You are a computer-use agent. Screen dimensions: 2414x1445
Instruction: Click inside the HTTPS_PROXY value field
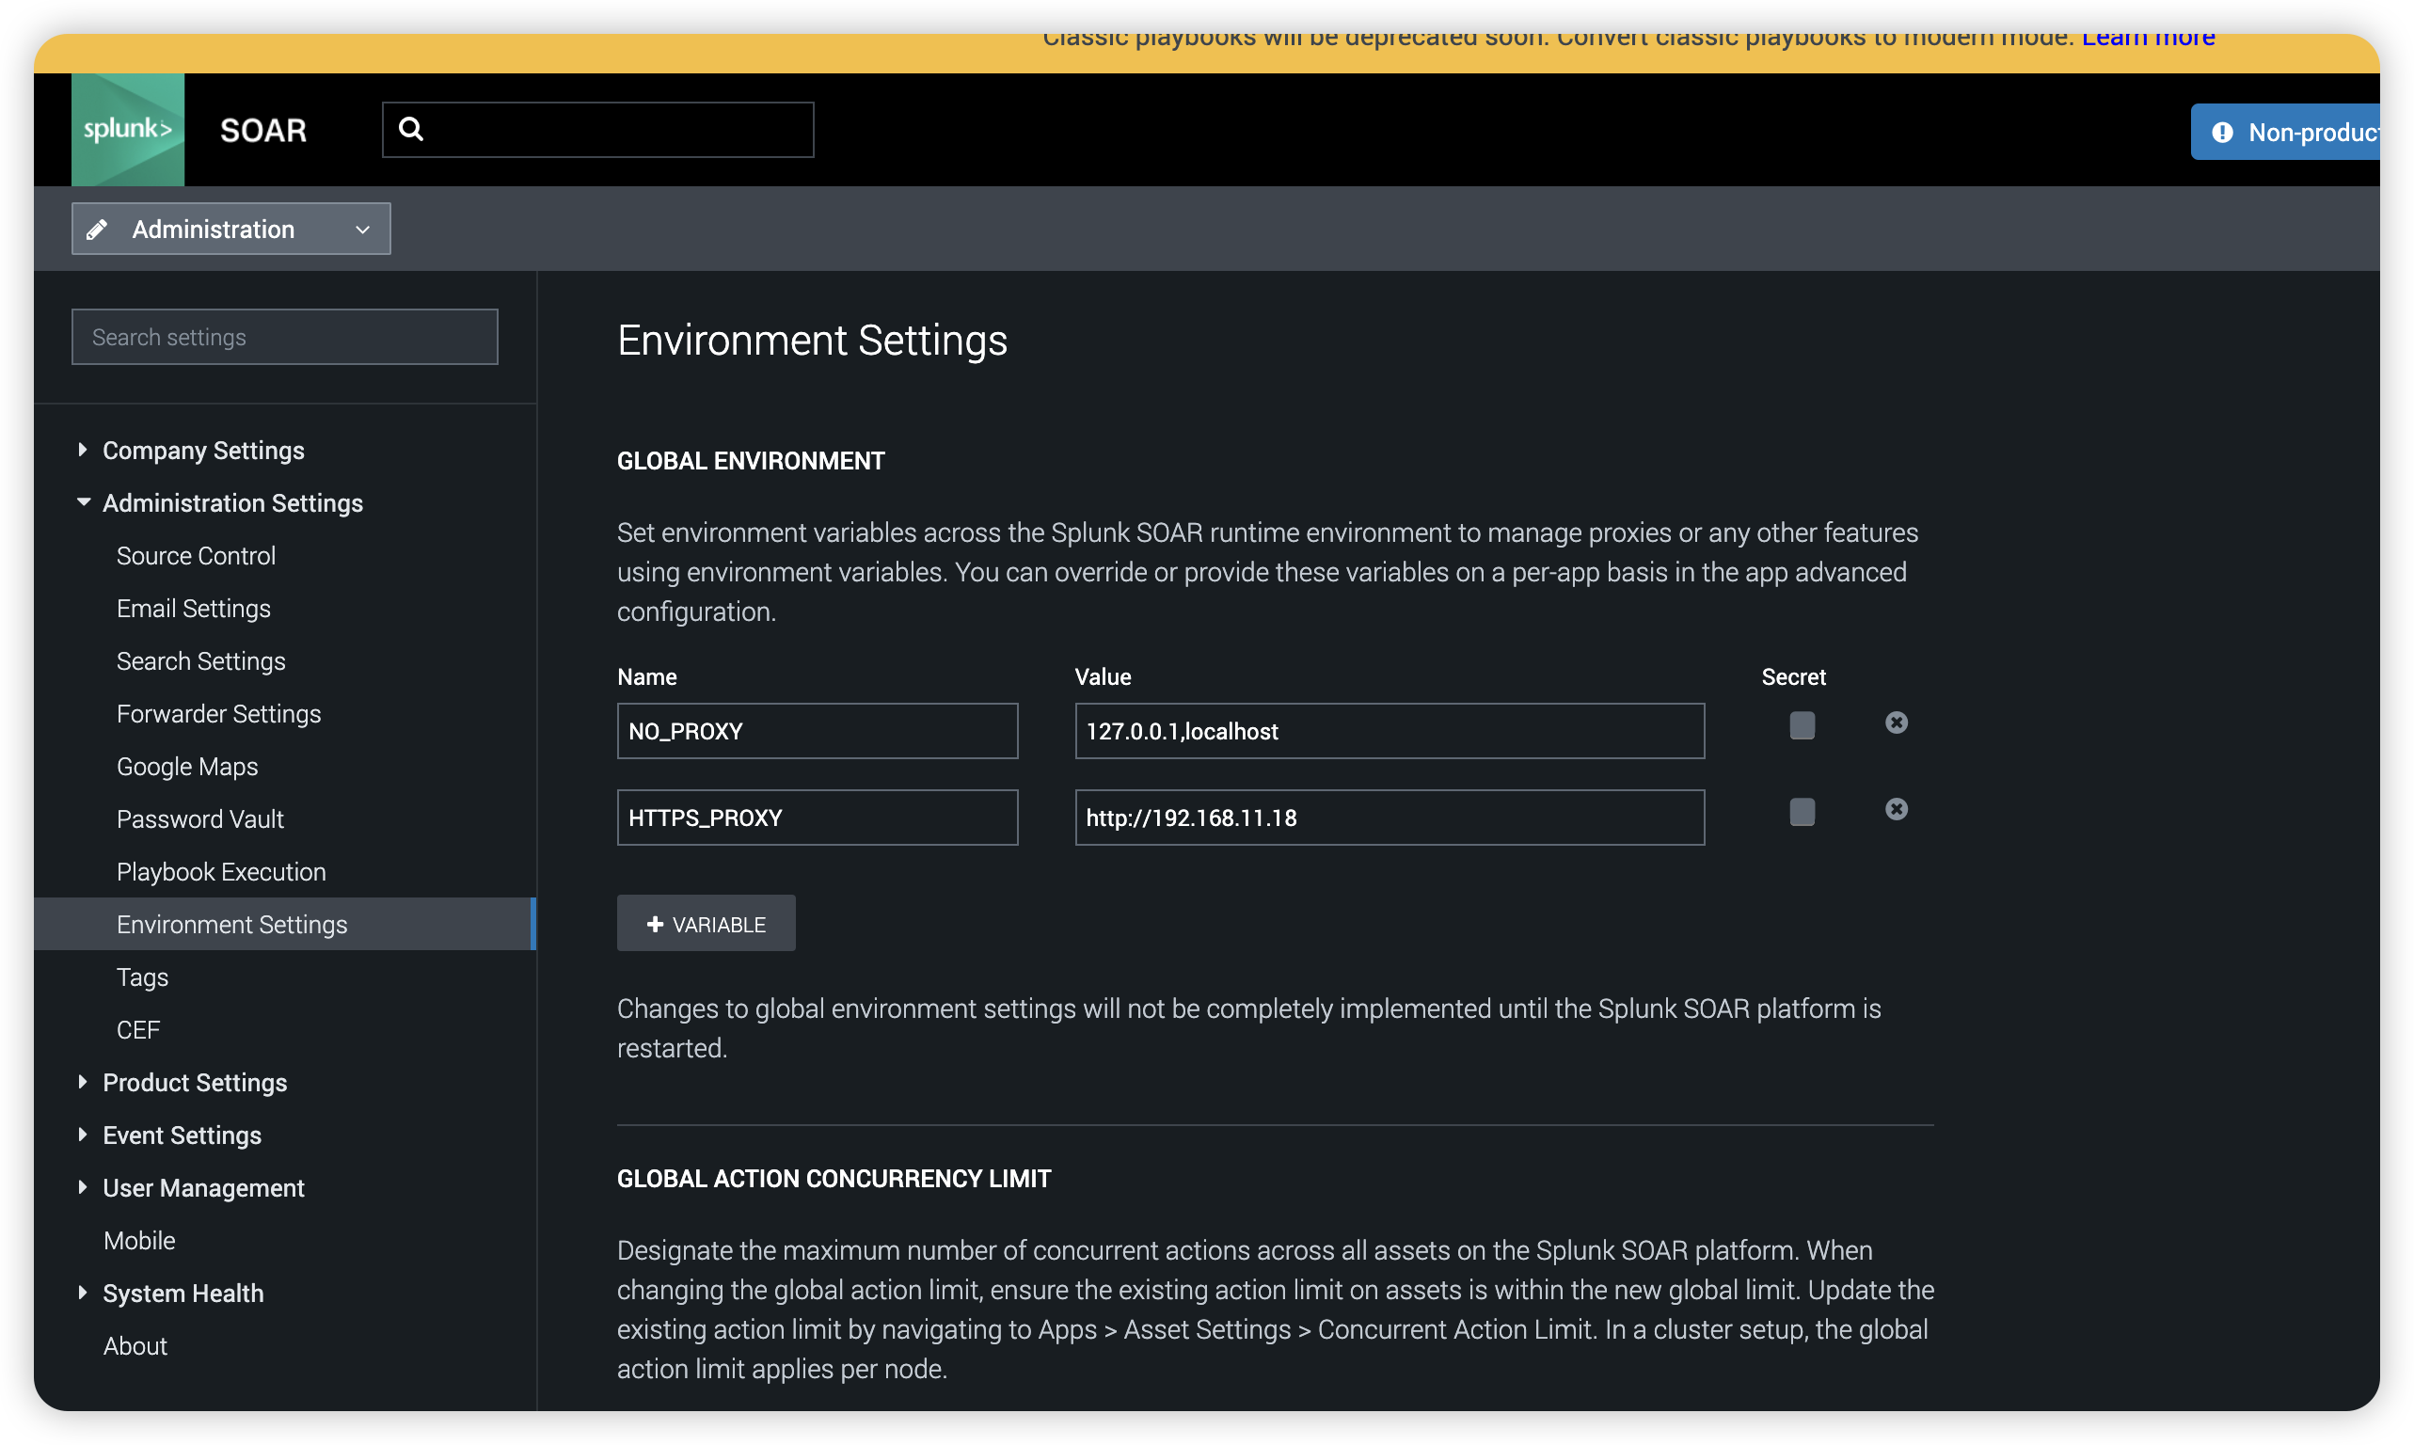point(1389,817)
